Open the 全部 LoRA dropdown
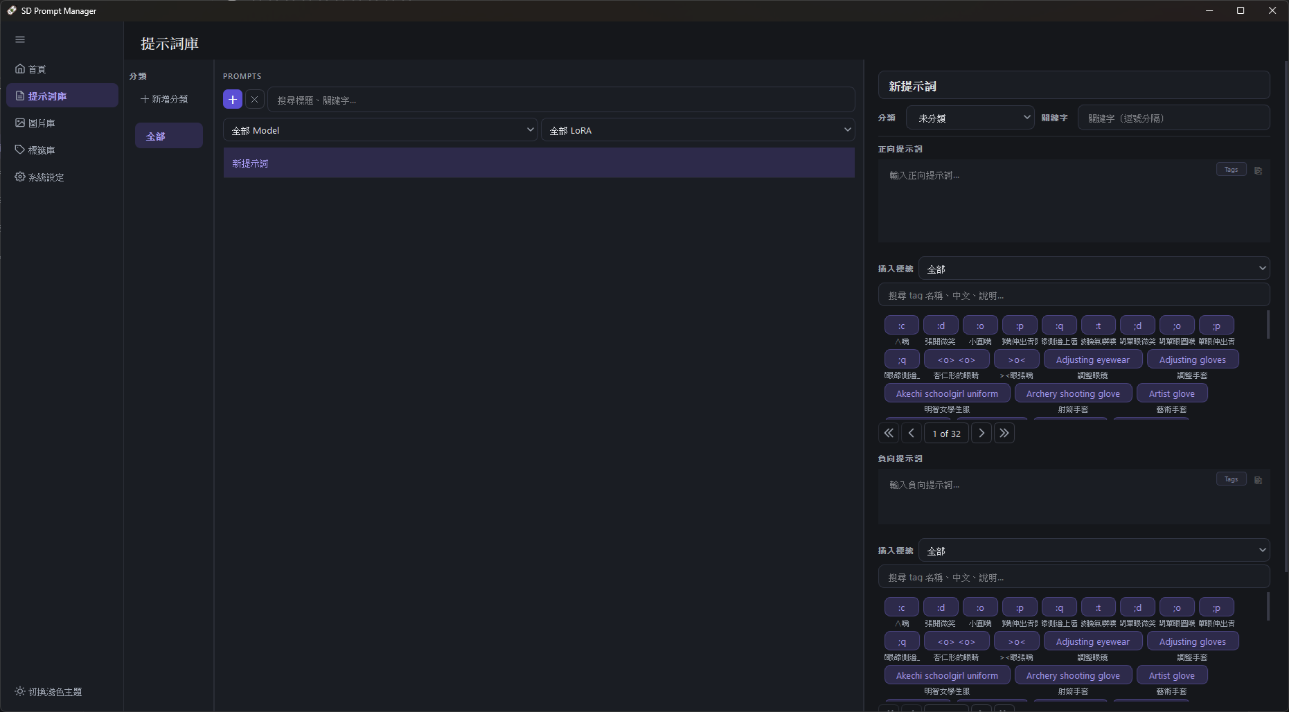 click(x=698, y=130)
